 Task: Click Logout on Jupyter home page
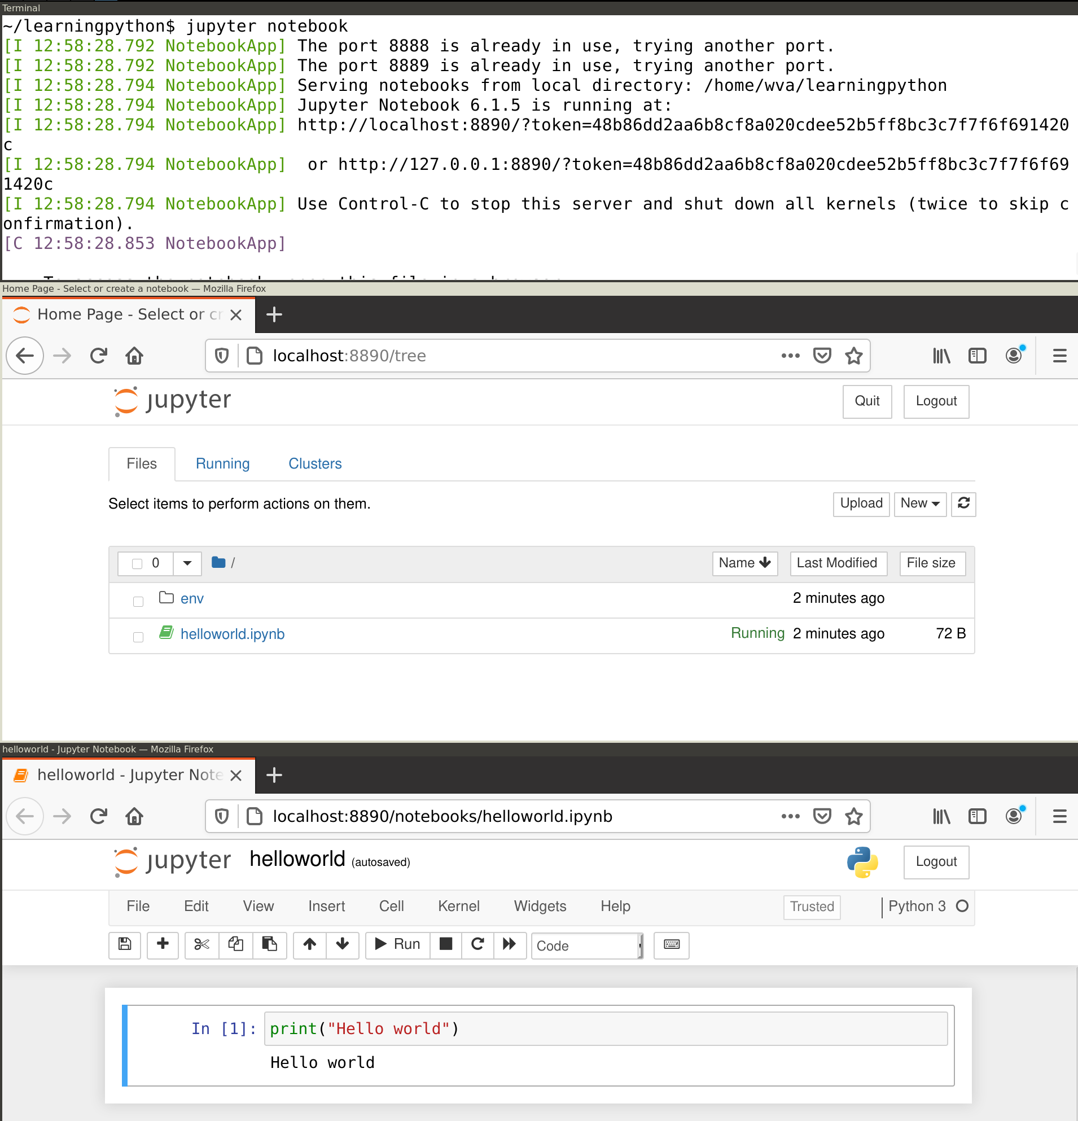pyautogui.click(x=936, y=401)
